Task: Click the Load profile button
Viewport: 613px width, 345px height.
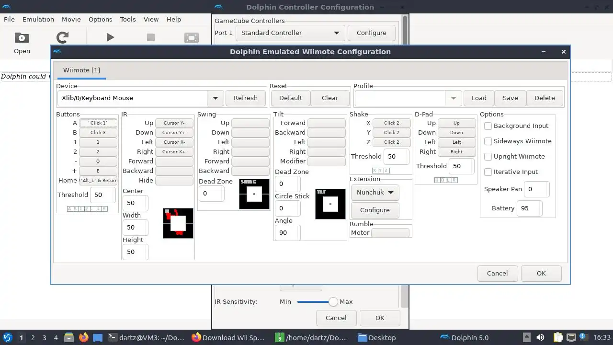Action: [479, 98]
